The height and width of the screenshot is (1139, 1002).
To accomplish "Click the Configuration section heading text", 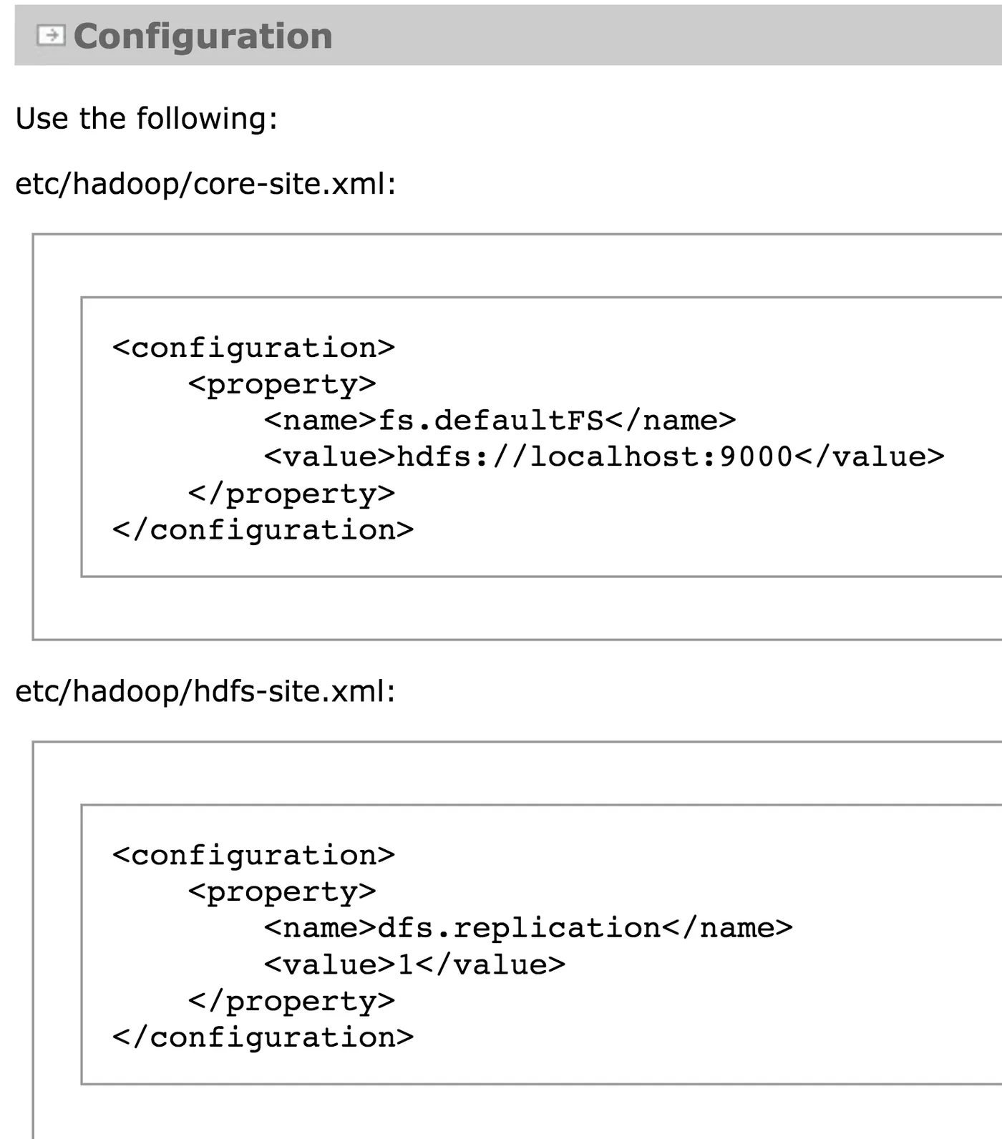I will pyautogui.click(x=203, y=36).
